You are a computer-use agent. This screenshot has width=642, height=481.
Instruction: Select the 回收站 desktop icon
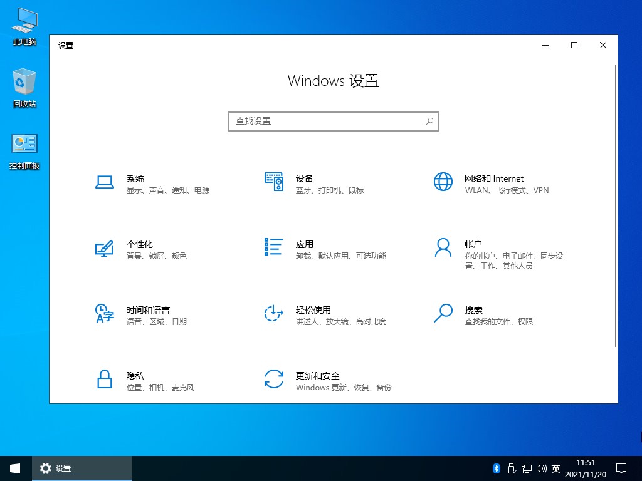[24, 88]
